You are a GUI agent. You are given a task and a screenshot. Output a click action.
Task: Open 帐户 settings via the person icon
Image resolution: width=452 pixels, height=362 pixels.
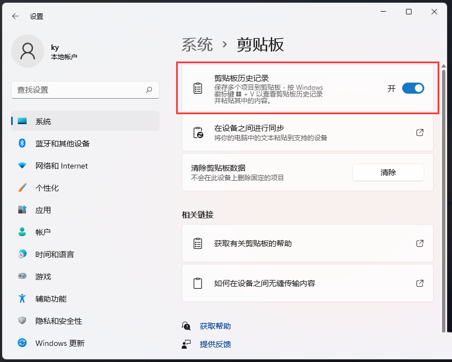pyautogui.click(x=22, y=232)
